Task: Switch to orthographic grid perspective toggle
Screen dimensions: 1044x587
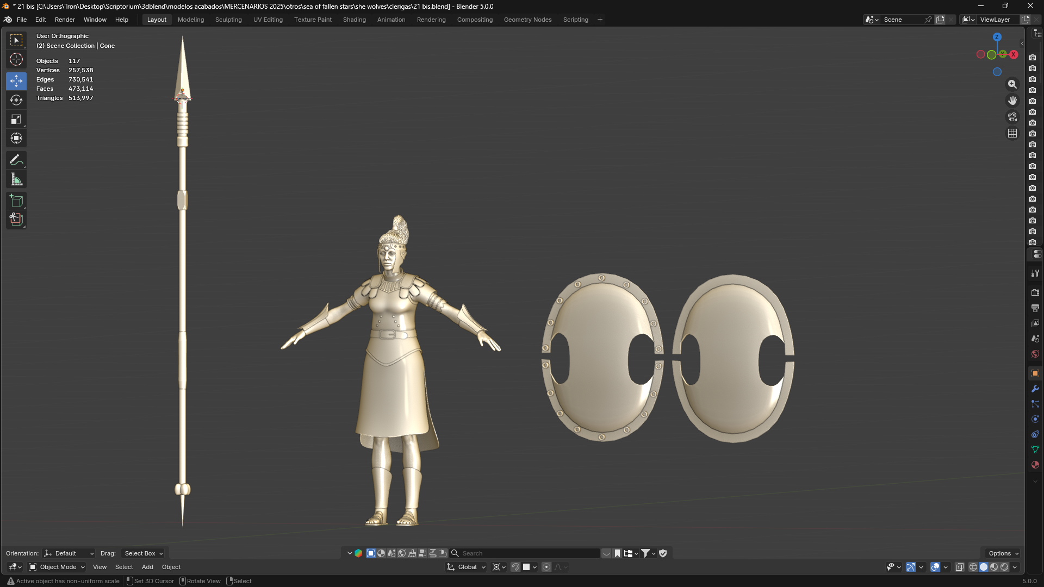Action: click(x=1012, y=133)
